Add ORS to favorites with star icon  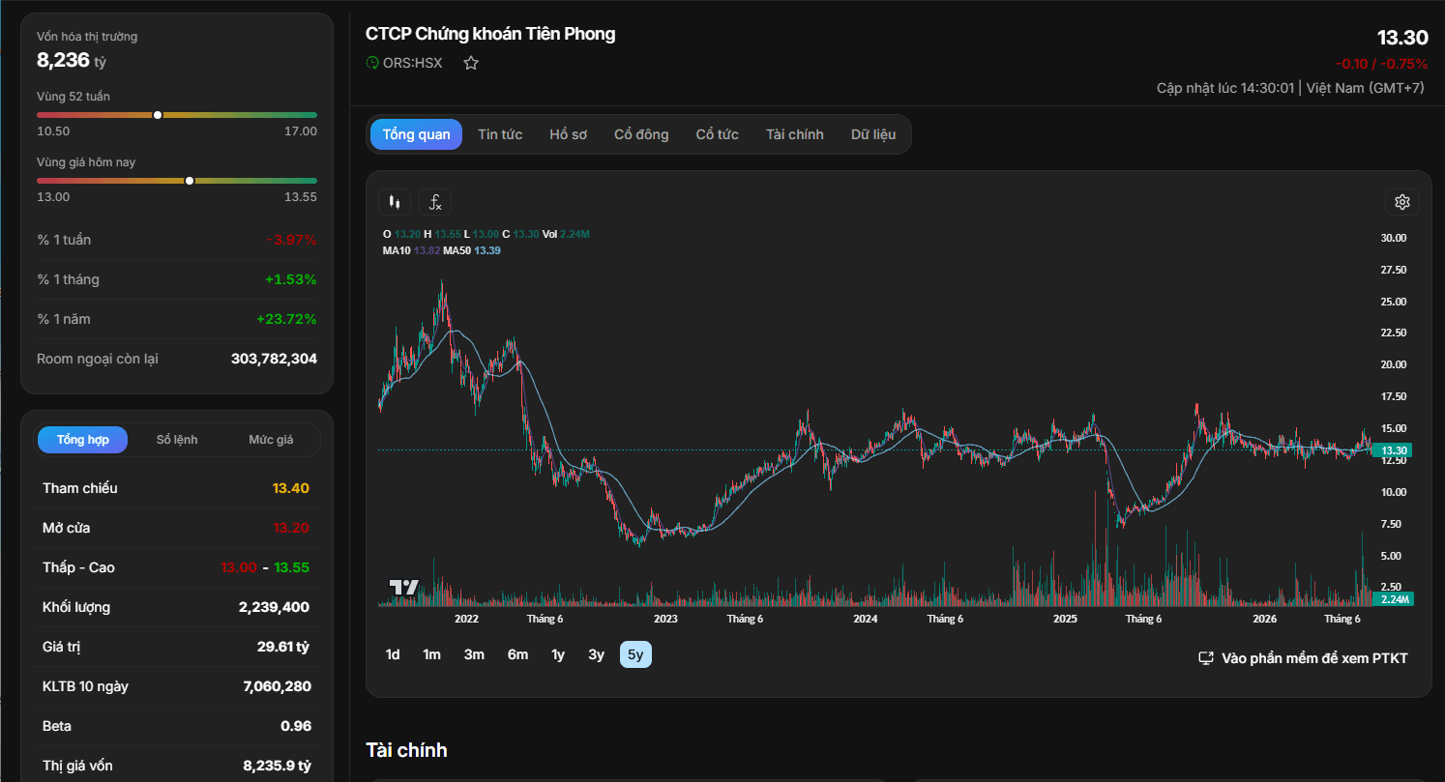[471, 63]
